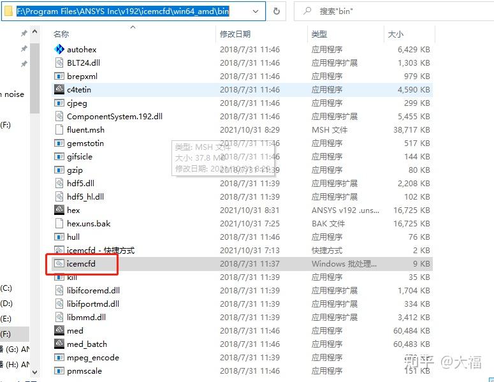Click the gifsicle application icon
Screen dimensions: 494x382
click(59, 156)
